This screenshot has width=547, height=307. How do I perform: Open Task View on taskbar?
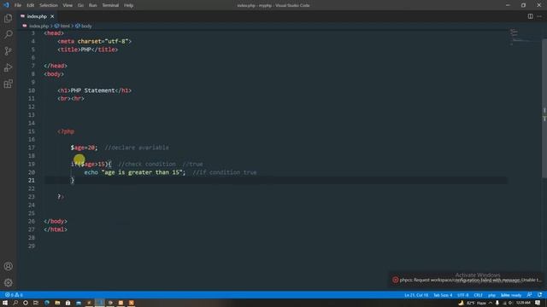[36, 303]
